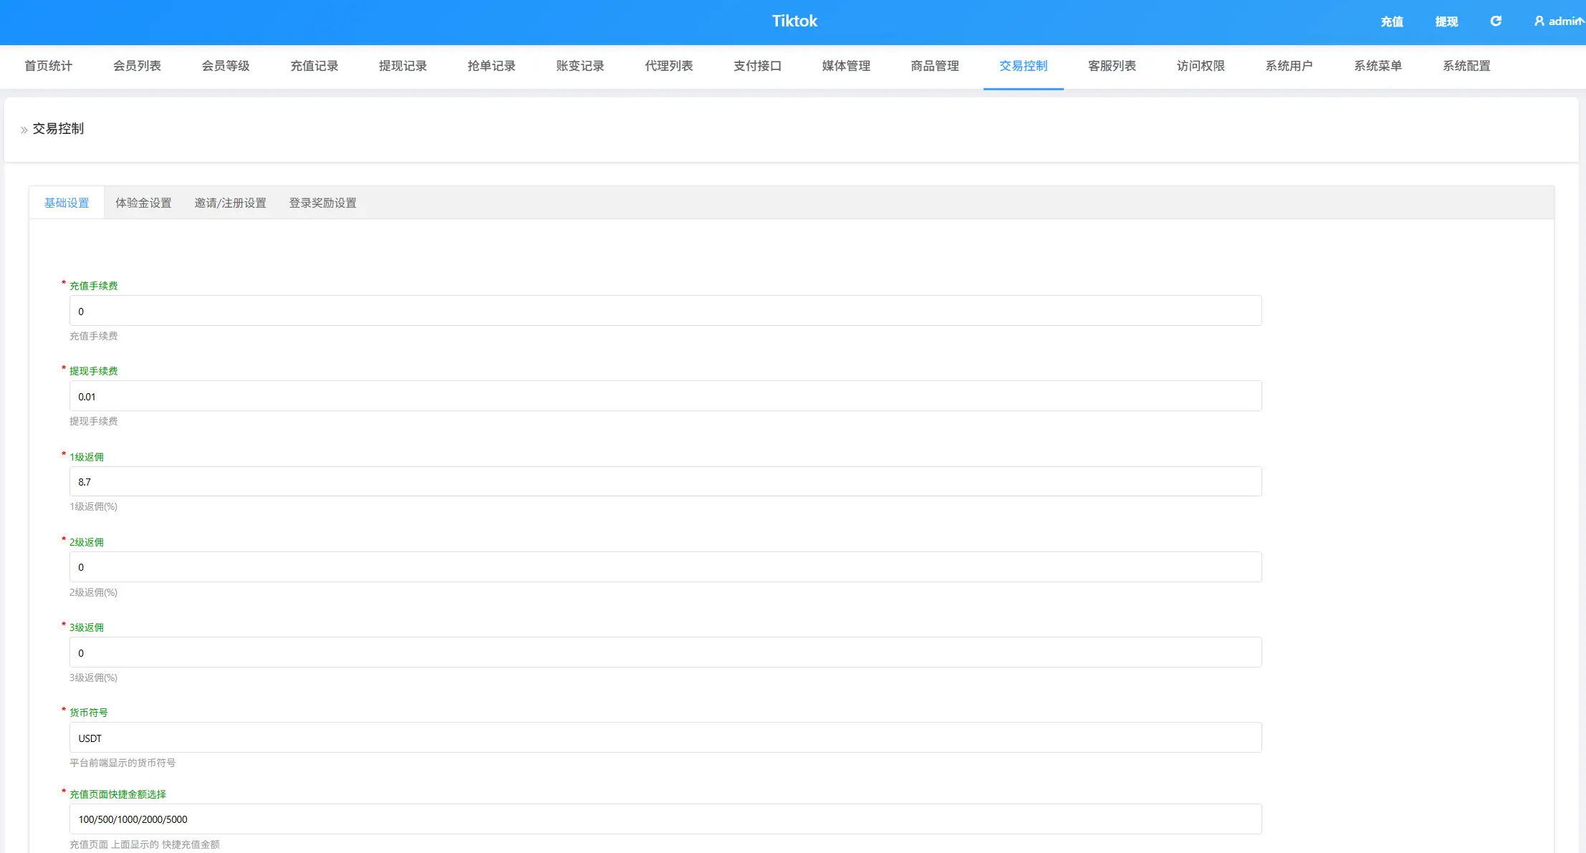Select the 交易控制 menu item

(x=1024, y=66)
